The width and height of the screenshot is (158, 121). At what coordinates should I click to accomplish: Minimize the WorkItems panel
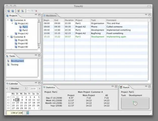pos(146,15)
